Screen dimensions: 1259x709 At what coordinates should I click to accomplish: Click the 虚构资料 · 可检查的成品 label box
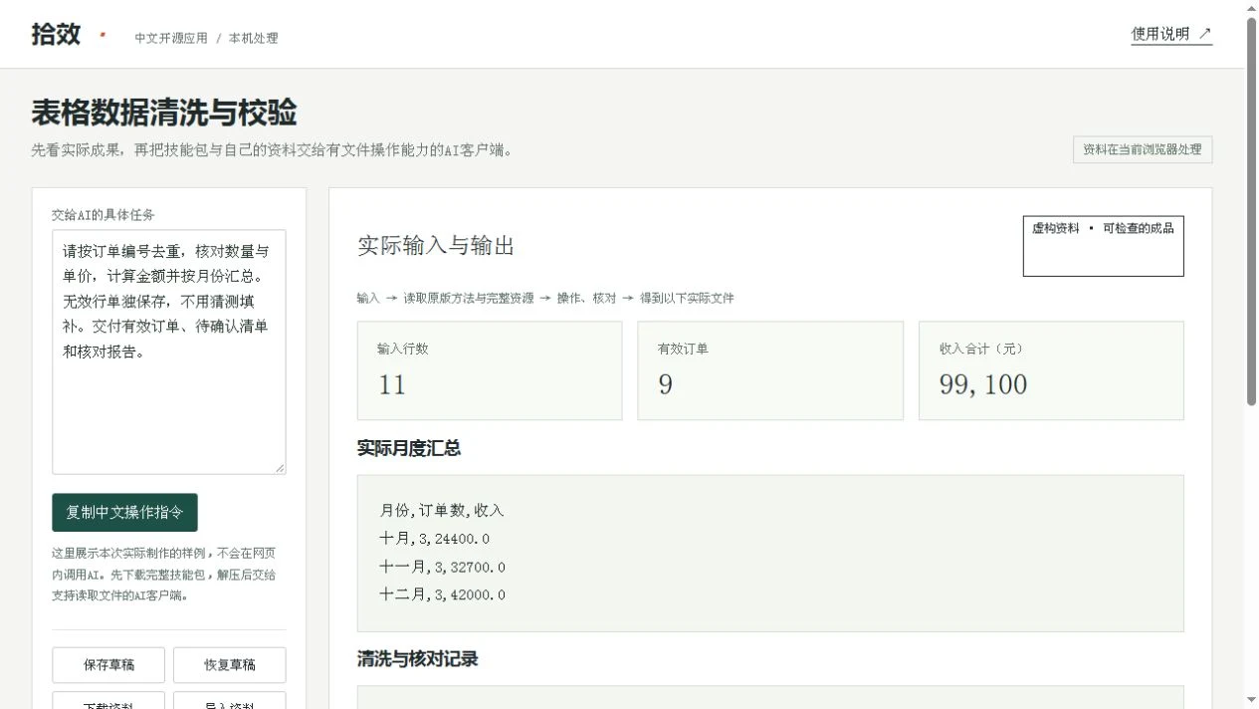click(1104, 246)
